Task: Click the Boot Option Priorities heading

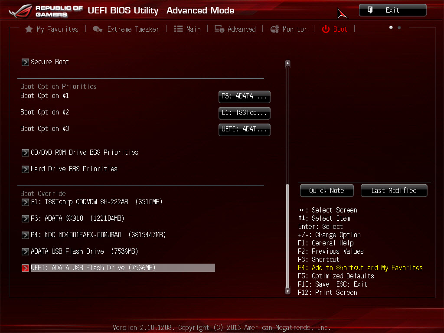Action: pyautogui.click(x=59, y=86)
